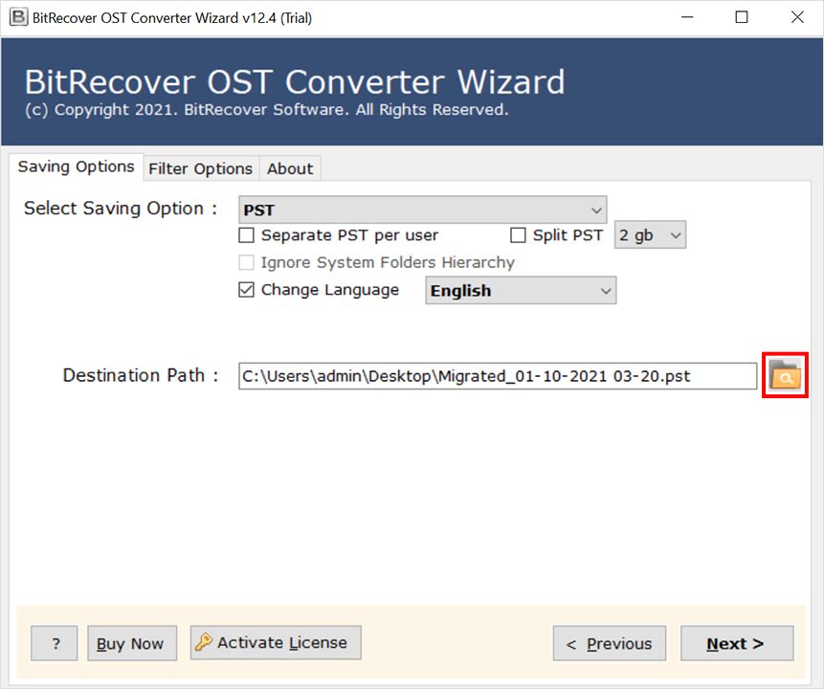
Task: Switch to the Filter Options tab
Action: point(201,168)
